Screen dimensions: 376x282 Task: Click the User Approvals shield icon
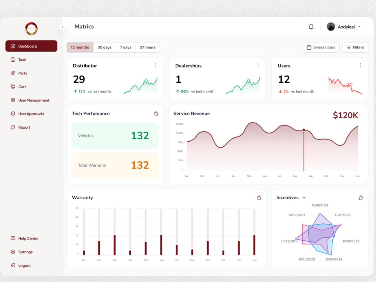(13, 114)
